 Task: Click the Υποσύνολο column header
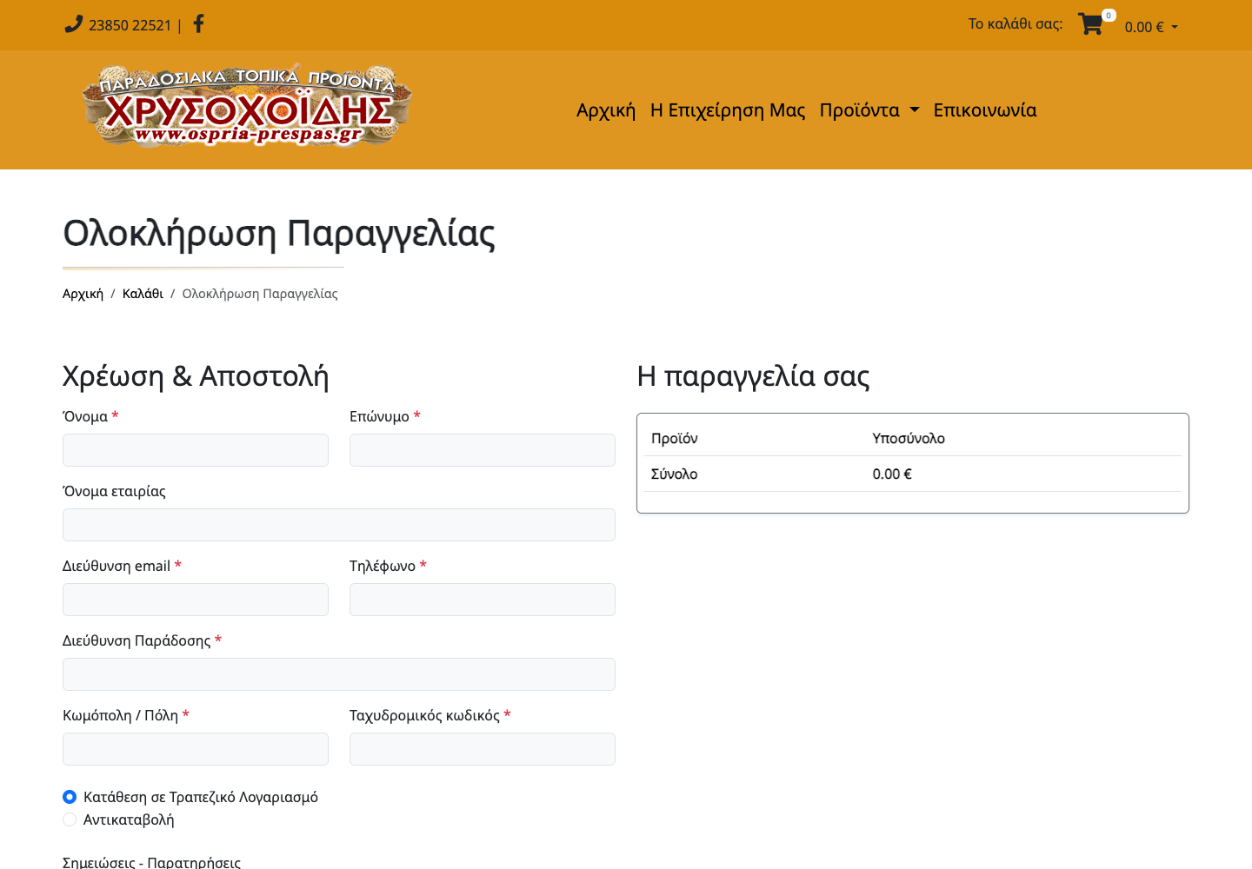point(909,439)
